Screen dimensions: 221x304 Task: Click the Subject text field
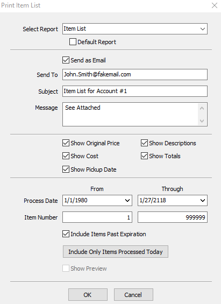(x=135, y=91)
